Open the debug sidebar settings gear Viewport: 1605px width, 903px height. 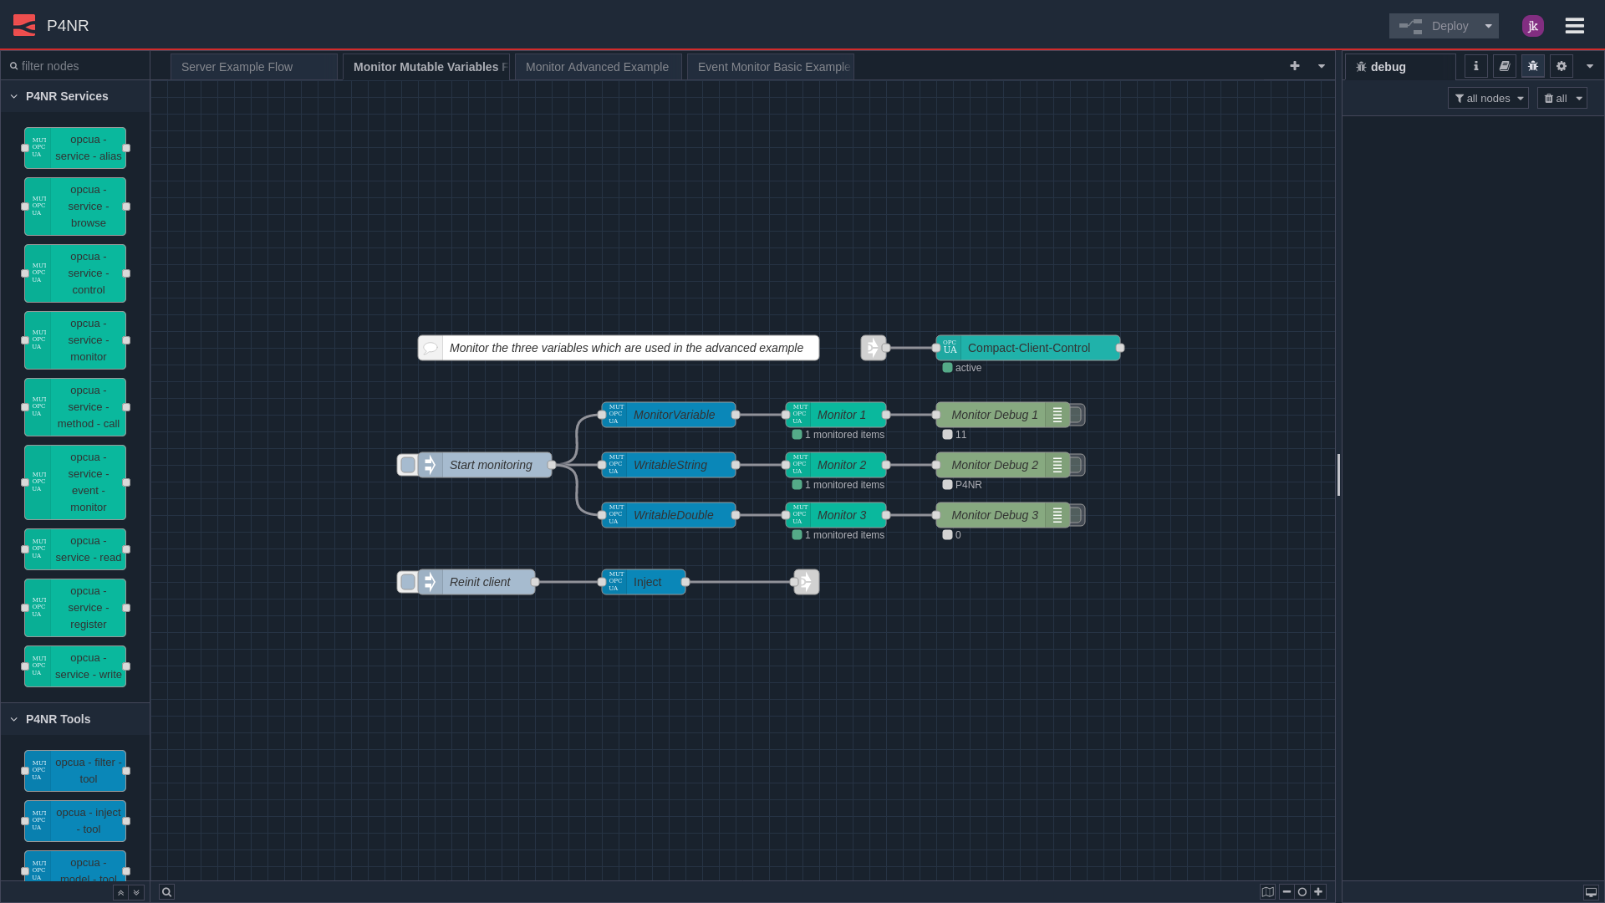click(1561, 66)
